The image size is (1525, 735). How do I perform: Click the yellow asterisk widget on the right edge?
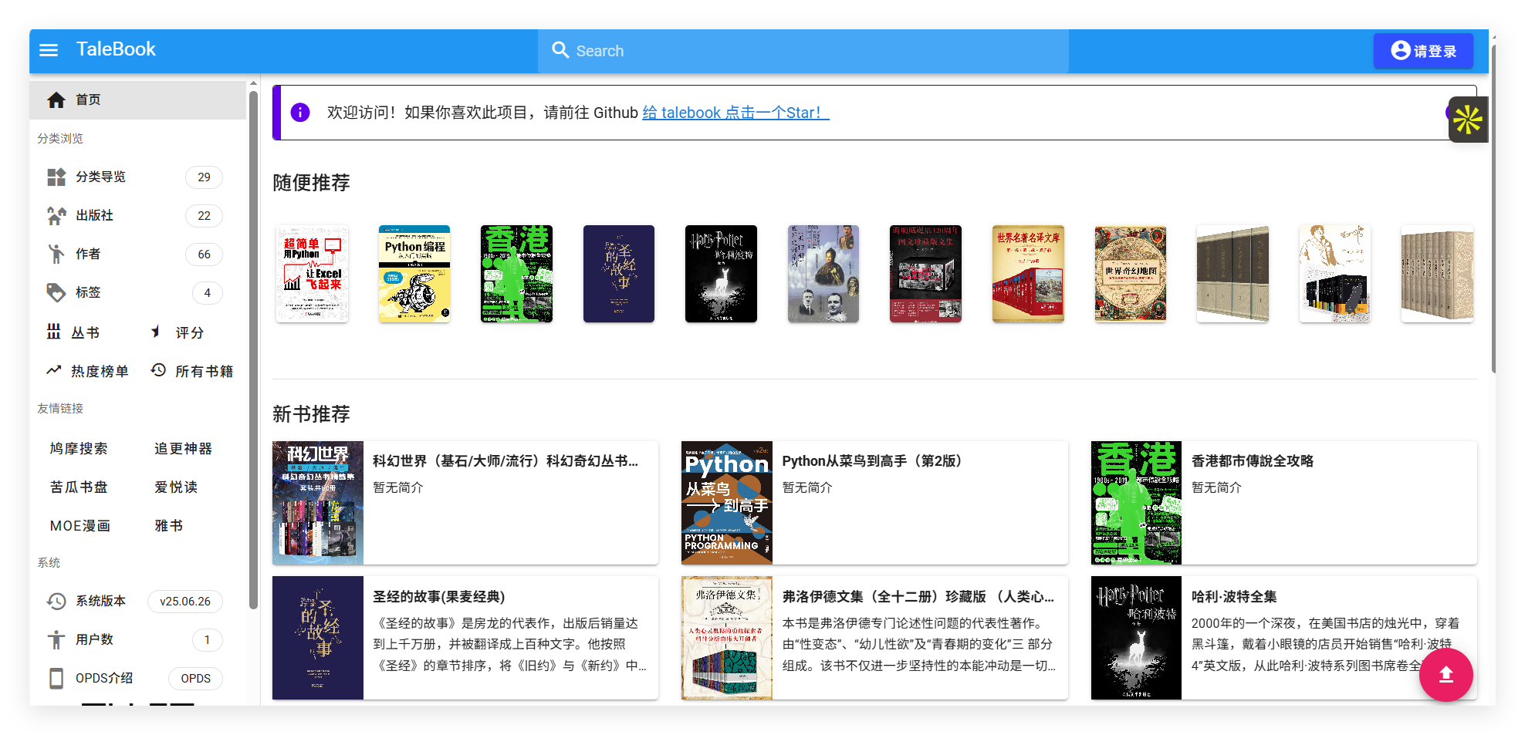(x=1469, y=120)
